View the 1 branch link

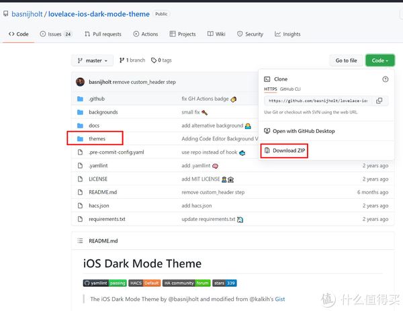tap(132, 60)
